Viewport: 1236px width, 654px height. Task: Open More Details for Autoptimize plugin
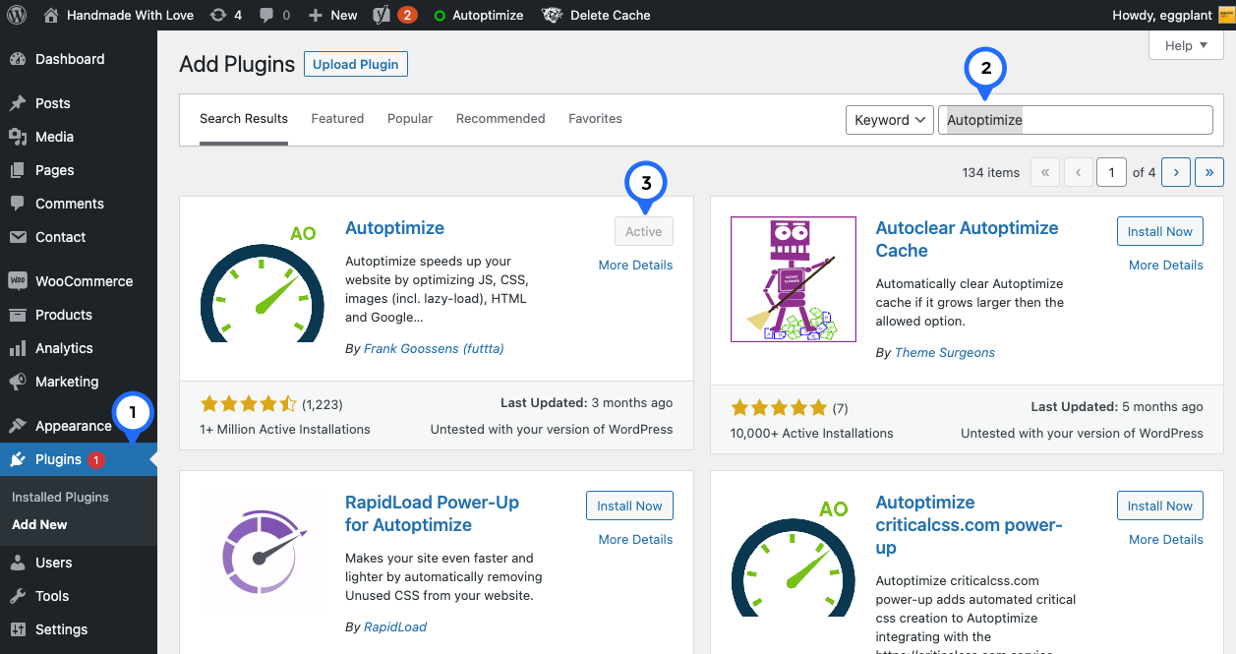[x=635, y=265]
